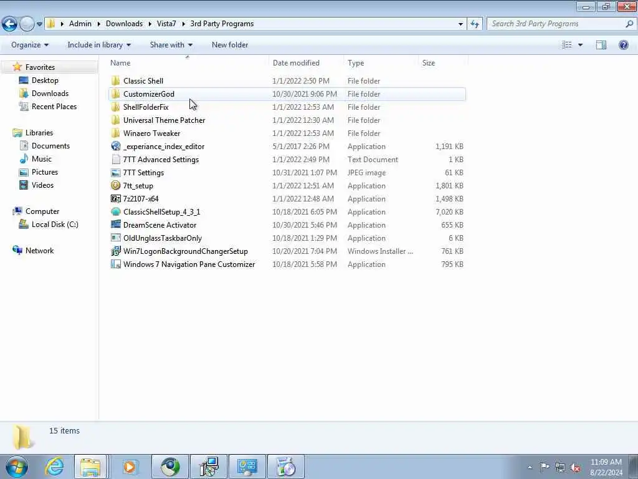Screen dimensions: 638x479
Task: Navigate to Vista7 in the address bar
Action: pyautogui.click(x=166, y=24)
